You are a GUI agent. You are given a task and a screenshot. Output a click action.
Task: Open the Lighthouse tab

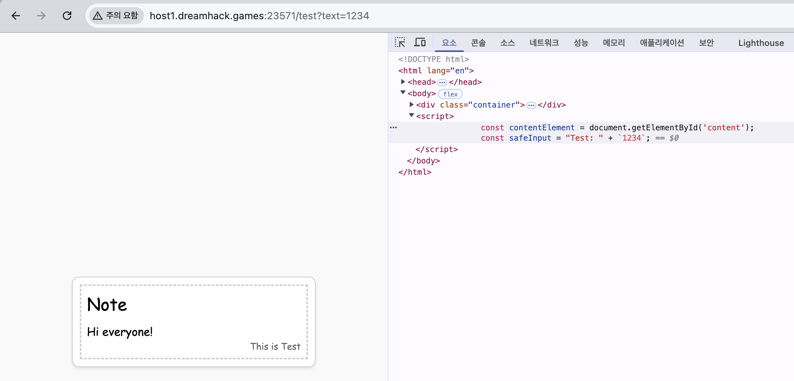[x=761, y=43]
